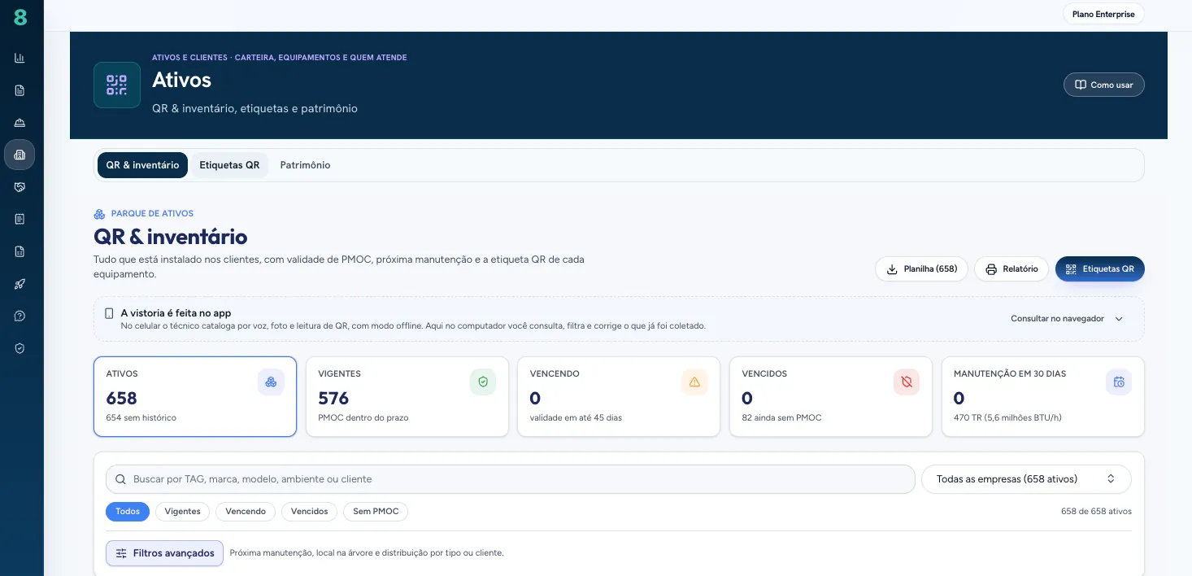
Task: Select the 'Ativos' 658 summary card
Action: click(195, 397)
